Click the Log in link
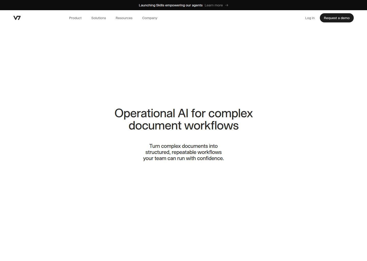This screenshot has height=261, width=367. coord(310,18)
